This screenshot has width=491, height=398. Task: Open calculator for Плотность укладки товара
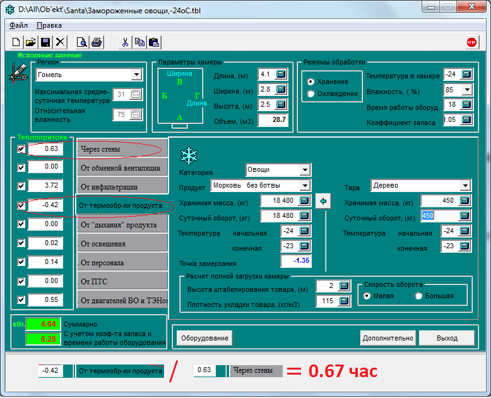pyautogui.click(x=344, y=301)
